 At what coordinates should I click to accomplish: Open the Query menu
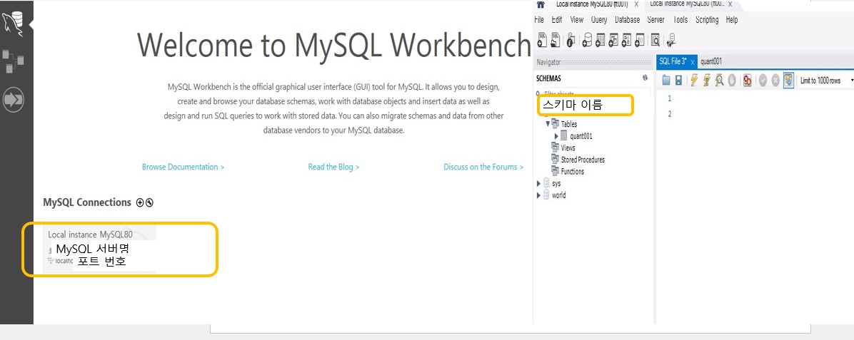point(599,19)
